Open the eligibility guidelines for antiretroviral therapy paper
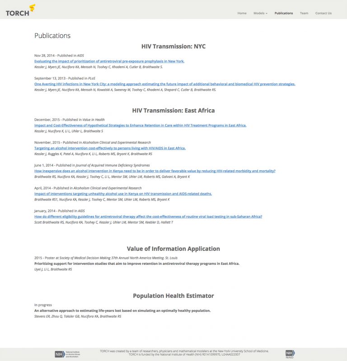 [148, 216]
